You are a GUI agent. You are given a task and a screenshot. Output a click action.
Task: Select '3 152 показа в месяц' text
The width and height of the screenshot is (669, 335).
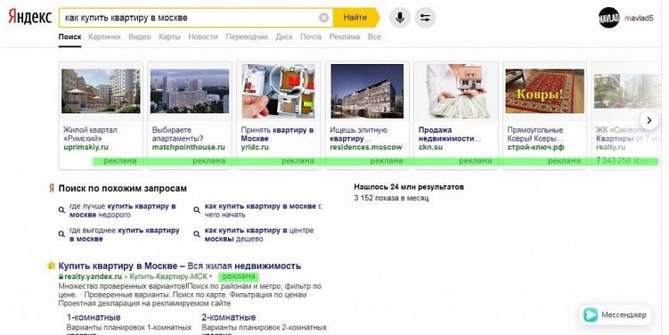[x=391, y=198]
